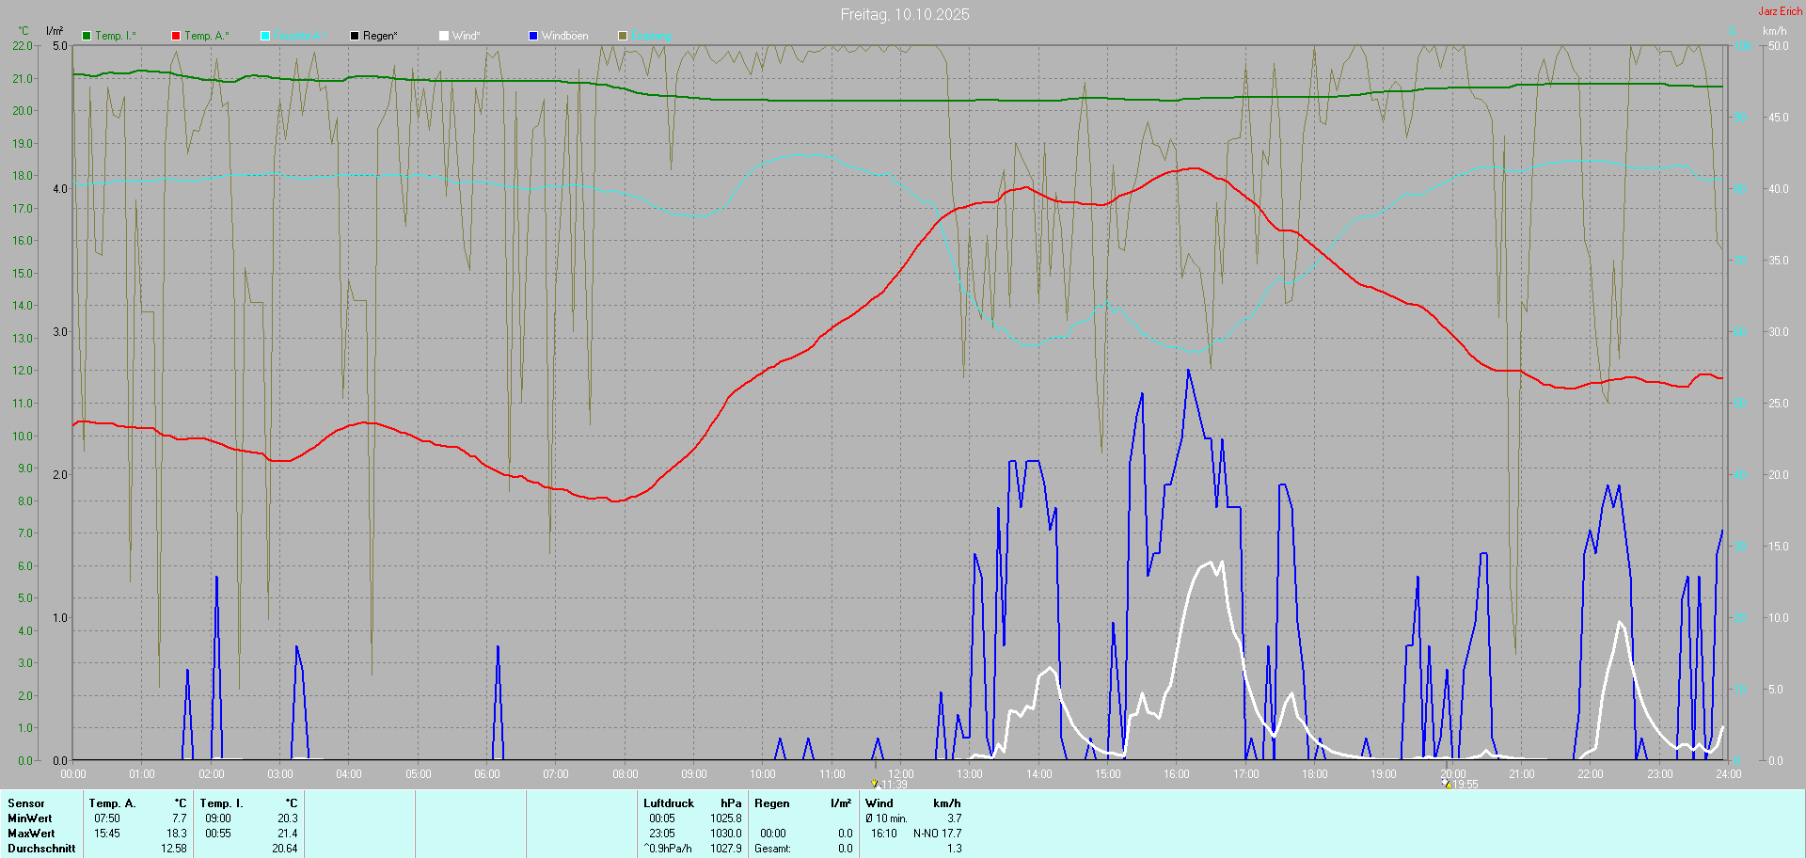The image size is (1806, 858).
Task: Click the black Regen legend swatch
Action: pyautogui.click(x=355, y=36)
